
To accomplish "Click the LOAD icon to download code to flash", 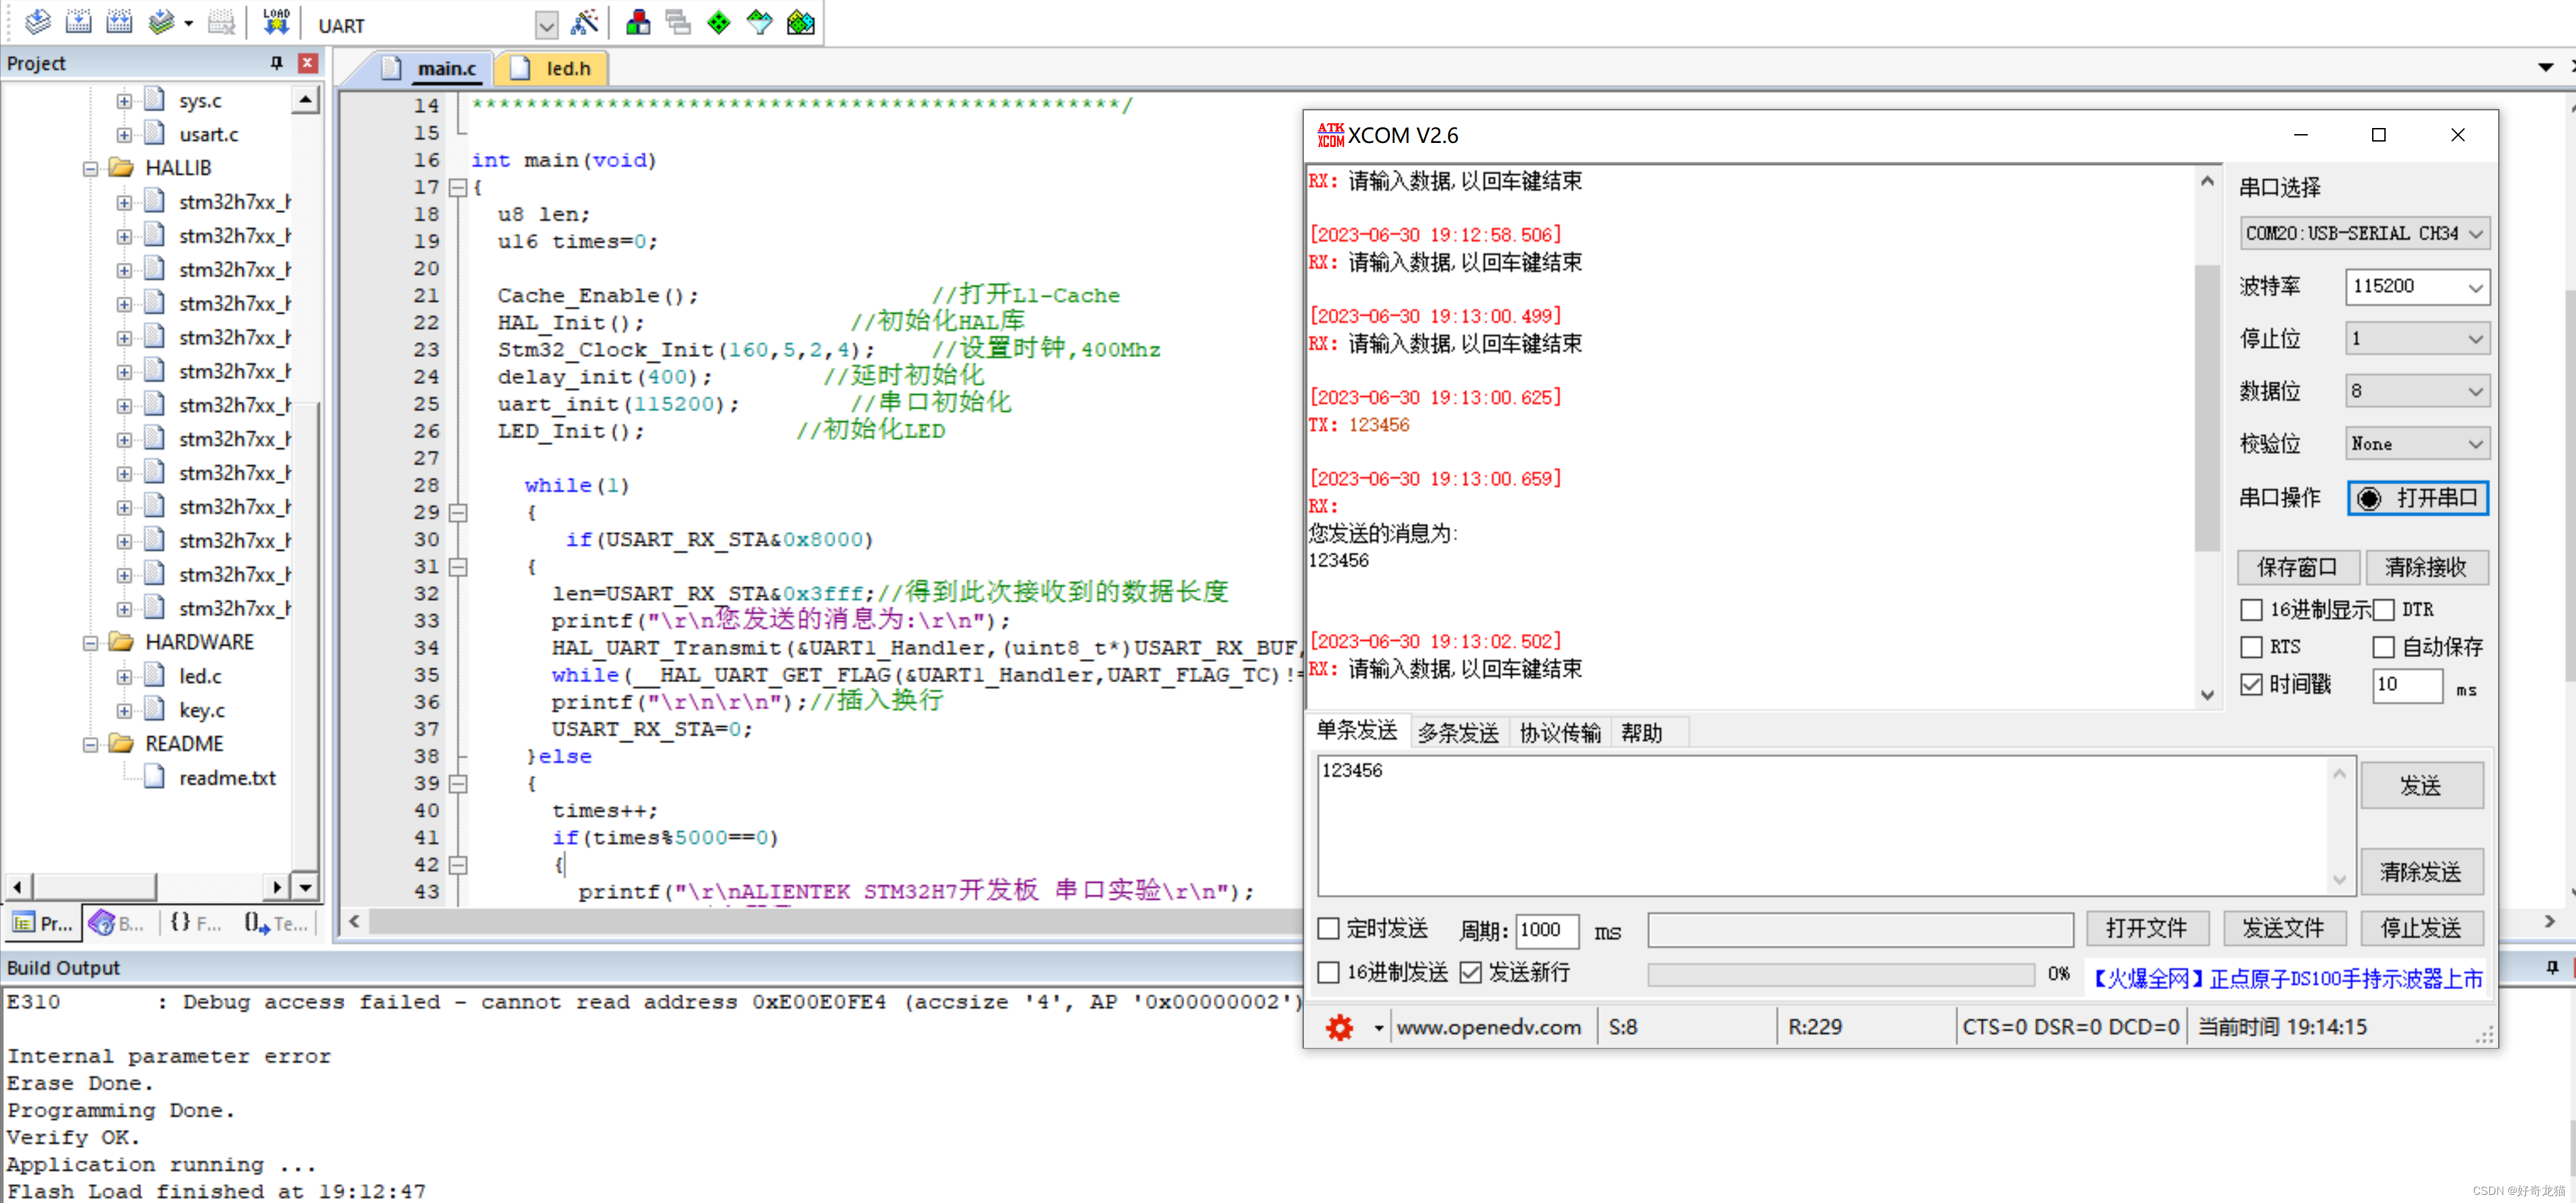I will click(276, 22).
